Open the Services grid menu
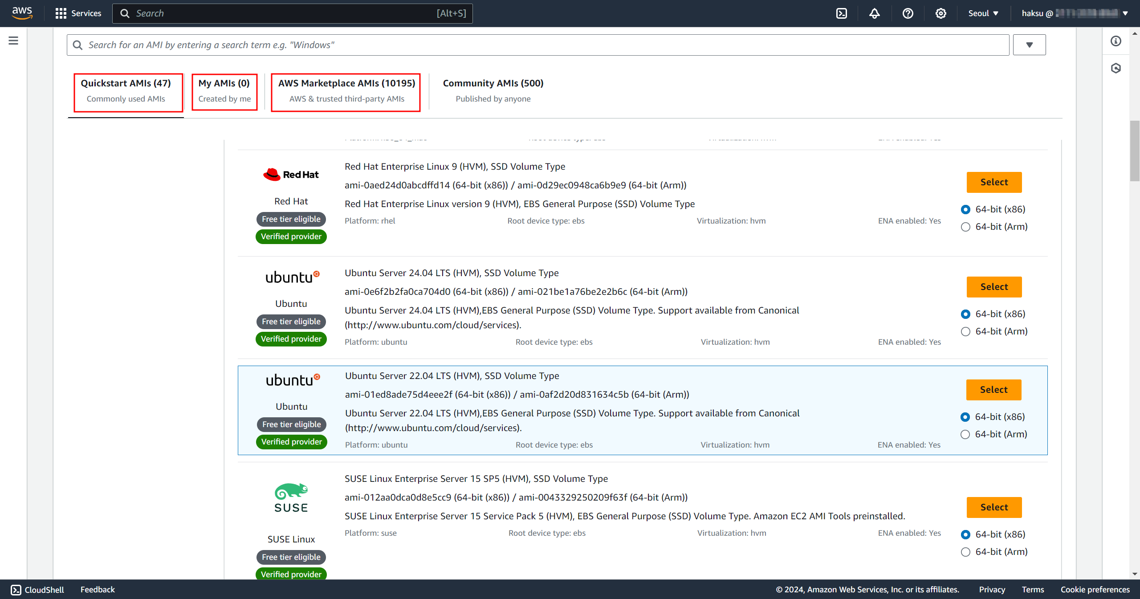1140x599 pixels. [x=78, y=13]
